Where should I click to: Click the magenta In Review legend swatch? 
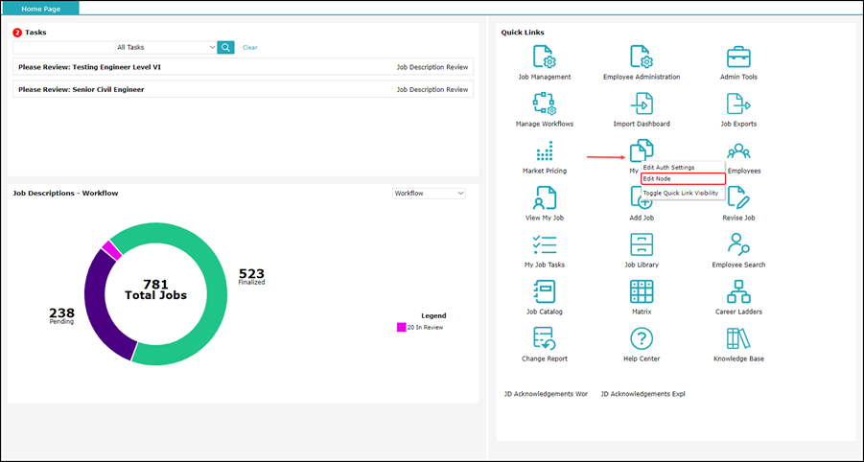click(402, 328)
